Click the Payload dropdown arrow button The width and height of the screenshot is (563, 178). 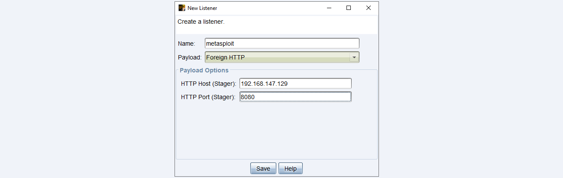(354, 57)
